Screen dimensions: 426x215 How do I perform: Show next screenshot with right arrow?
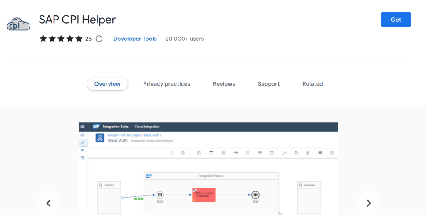coord(369,203)
